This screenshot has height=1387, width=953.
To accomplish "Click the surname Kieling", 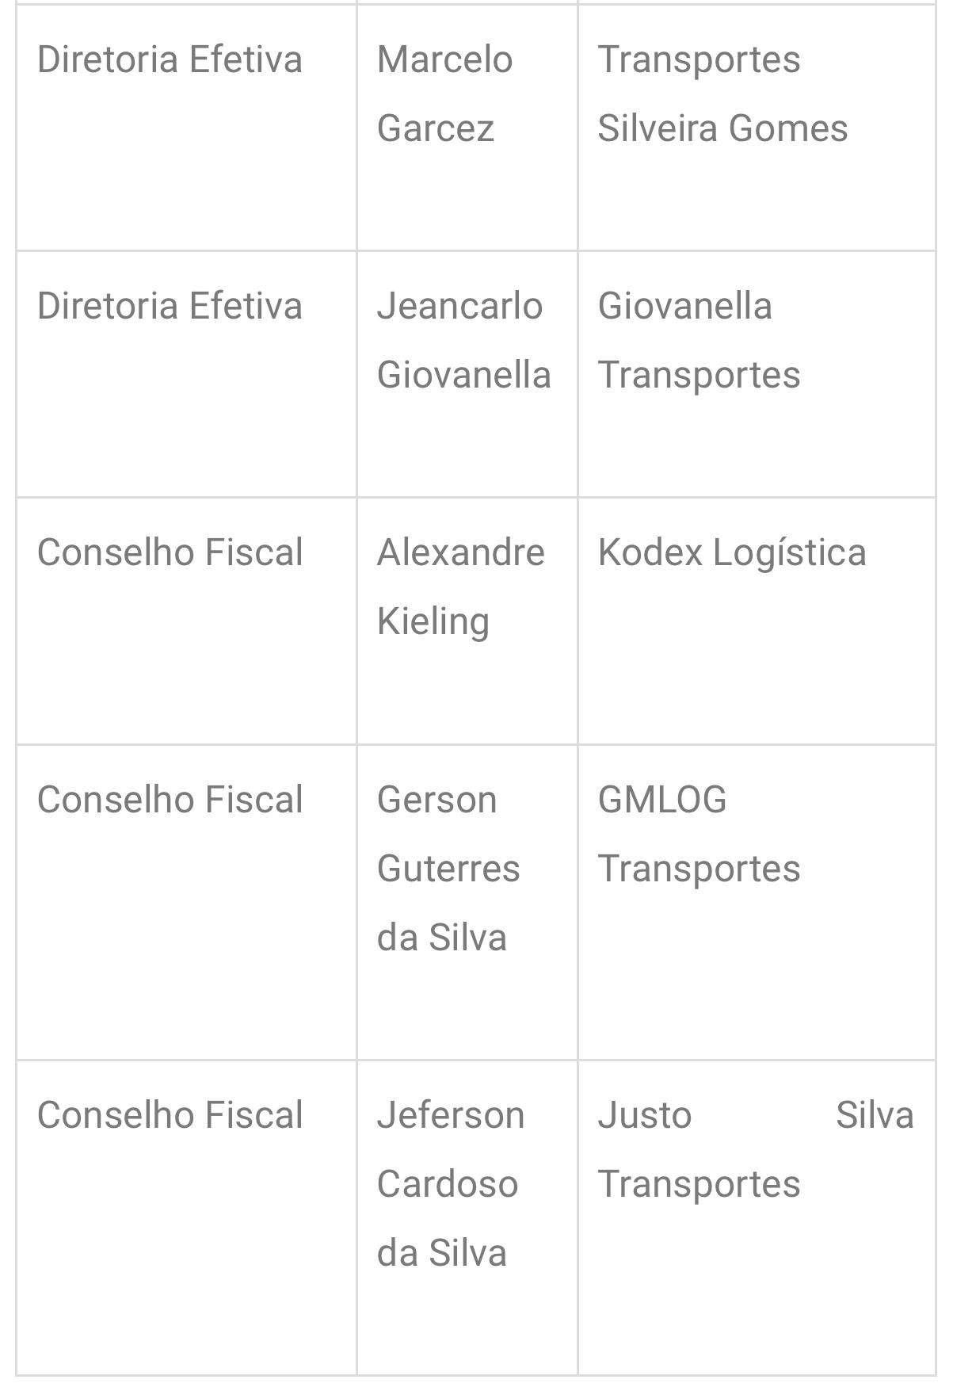I will [433, 621].
